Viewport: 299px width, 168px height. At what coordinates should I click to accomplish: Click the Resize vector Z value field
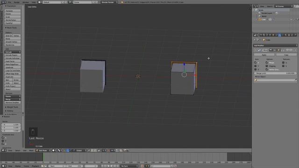pos(11,131)
